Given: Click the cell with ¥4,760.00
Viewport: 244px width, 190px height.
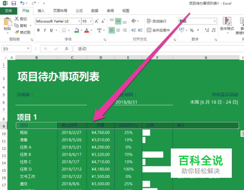Looking at the screenshot, I should point(101,132).
